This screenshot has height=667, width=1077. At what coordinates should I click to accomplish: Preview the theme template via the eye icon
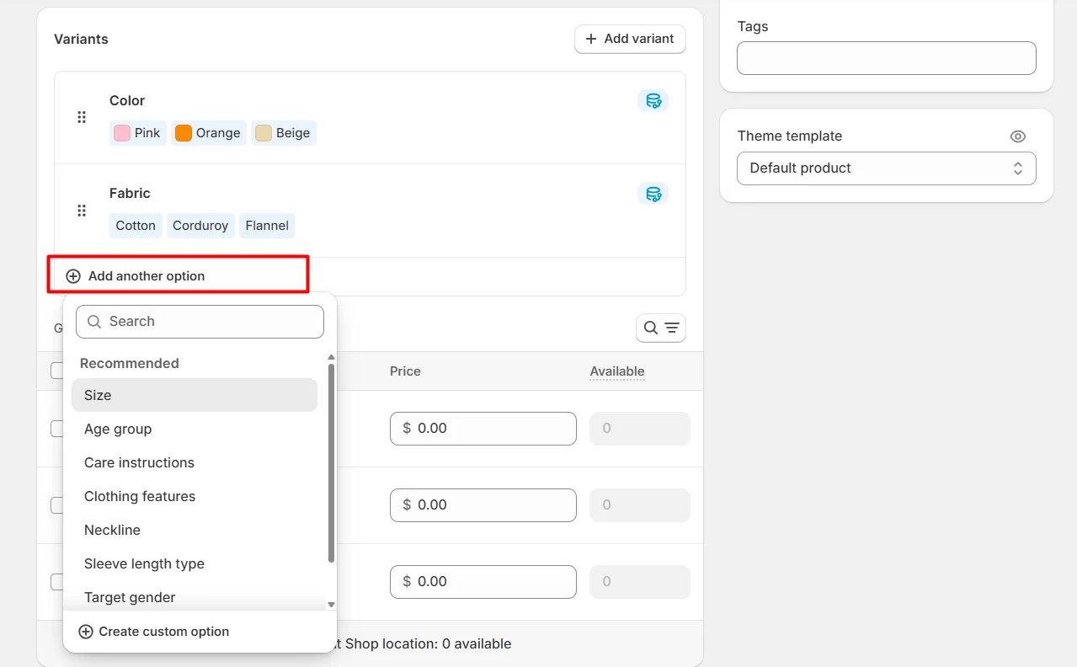pos(1017,136)
